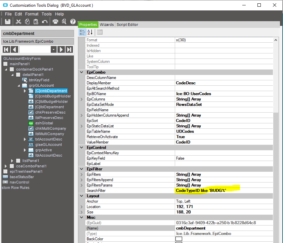
Task: Expand the listPanel1 tree node
Action: [12, 161]
